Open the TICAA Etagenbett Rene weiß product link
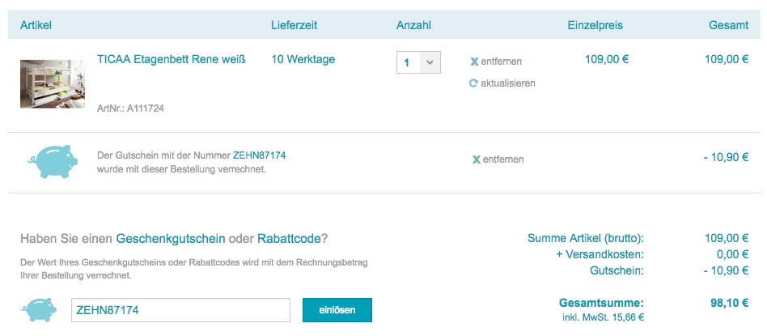This screenshot has height=336, width=767. point(171,59)
